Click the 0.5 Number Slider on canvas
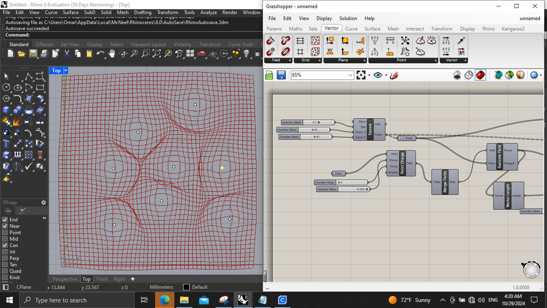The width and height of the screenshot is (547, 308). pyautogui.click(x=308, y=122)
